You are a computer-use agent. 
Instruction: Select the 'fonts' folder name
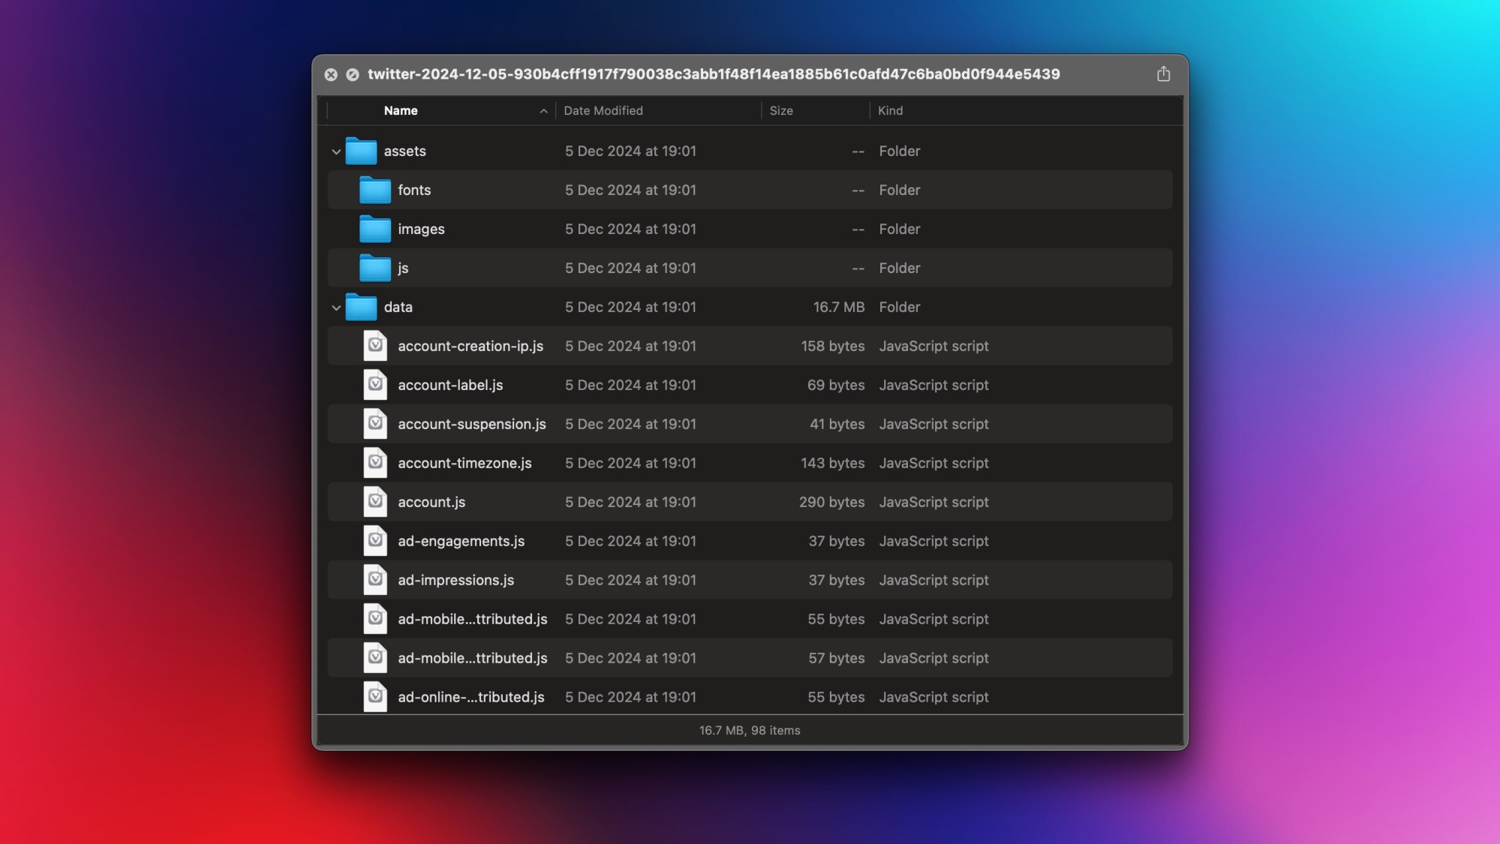(x=414, y=190)
